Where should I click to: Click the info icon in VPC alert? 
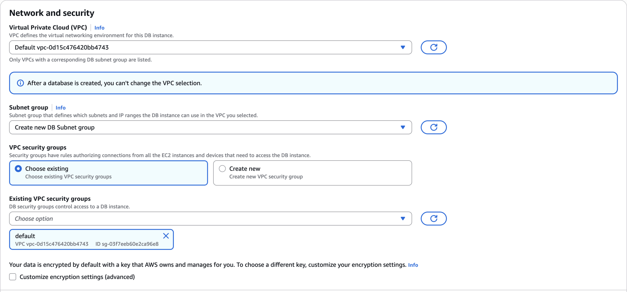20,83
